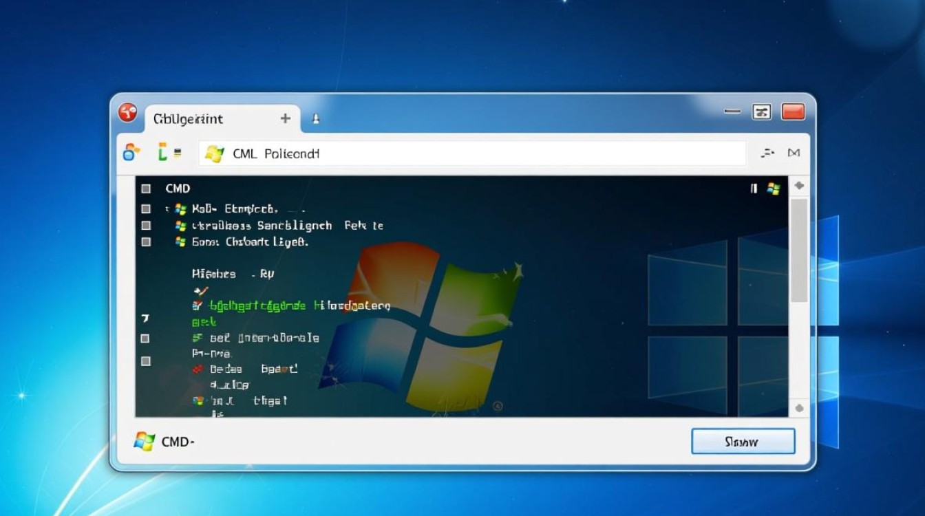925x516 pixels.
Task: Click the pause icon in the terminal header
Action: pos(754,189)
